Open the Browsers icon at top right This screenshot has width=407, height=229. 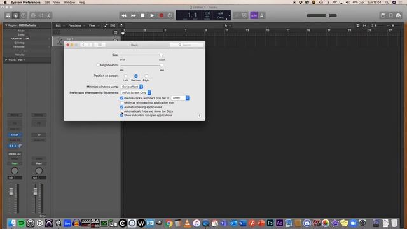[398, 15]
